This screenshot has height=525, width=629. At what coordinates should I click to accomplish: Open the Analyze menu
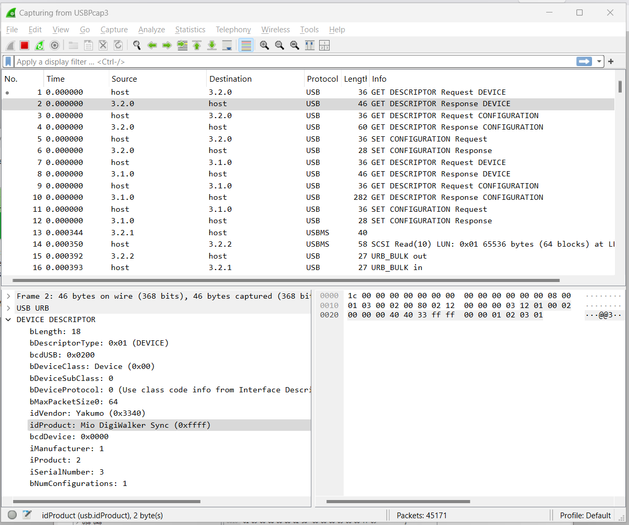tap(152, 30)
